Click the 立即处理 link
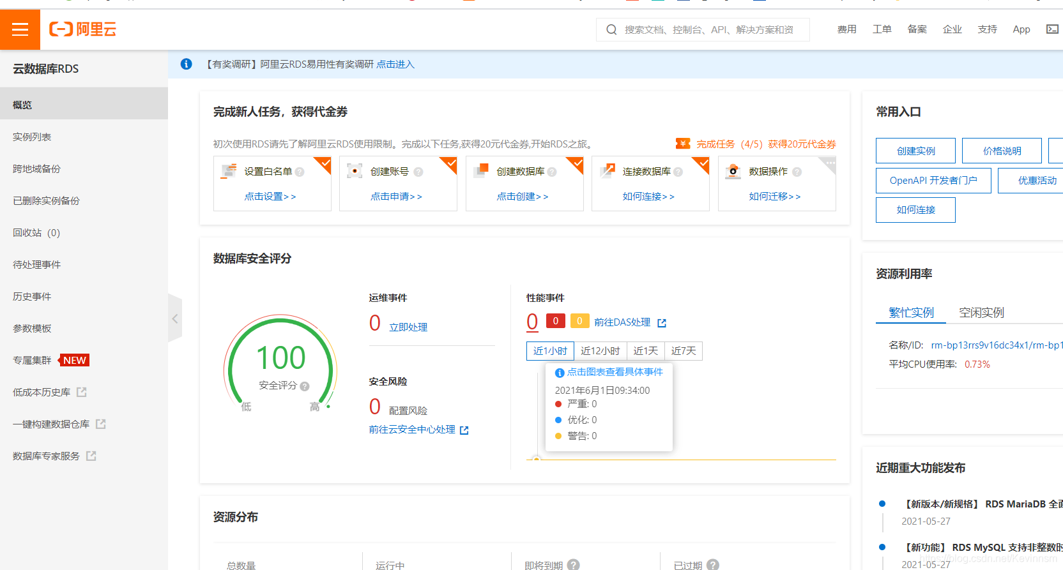Image resolution: width=1063 pixels, height=570 pixels. [x=408, y=327]
